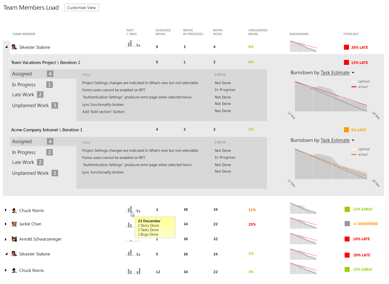Select Unplanned Work tab under Team Vacations Project
The width and height of the screenshot is (389, 284).
coord(30,106)
